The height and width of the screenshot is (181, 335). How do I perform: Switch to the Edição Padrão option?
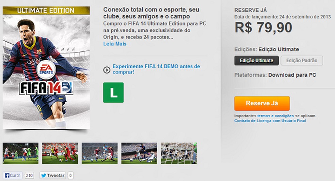tap(302, 61)
